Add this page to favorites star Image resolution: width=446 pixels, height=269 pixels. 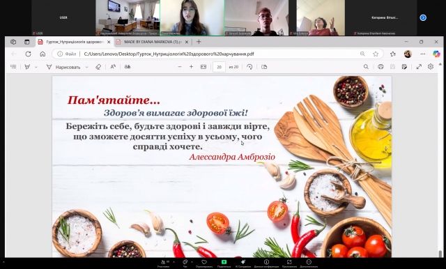click(376, 54)
